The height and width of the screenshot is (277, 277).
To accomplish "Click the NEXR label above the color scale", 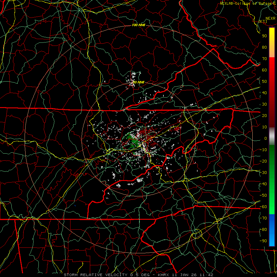I will pyautogui.click(x=270, y=18).
